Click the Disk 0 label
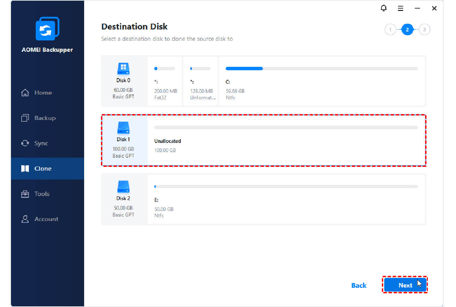 coord(123,81)
